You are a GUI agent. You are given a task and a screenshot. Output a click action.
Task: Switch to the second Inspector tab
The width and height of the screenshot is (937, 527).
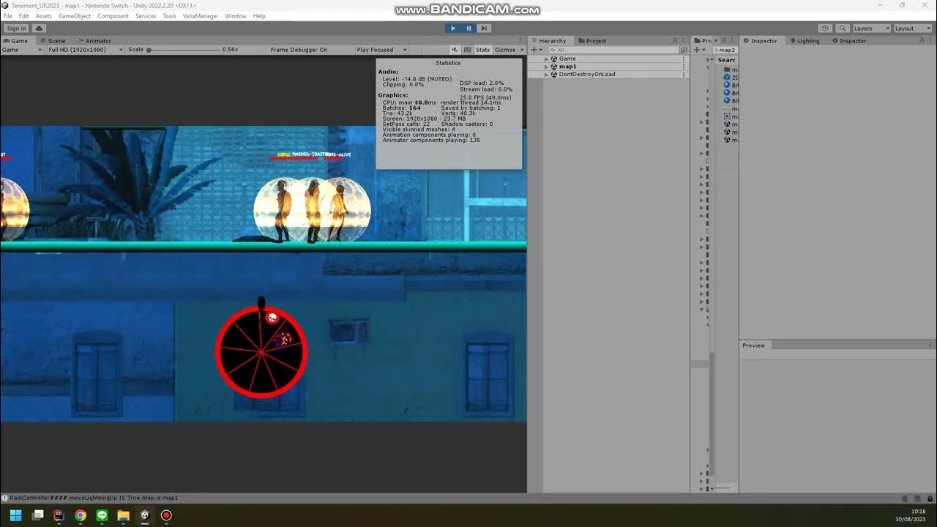(849, 41)
